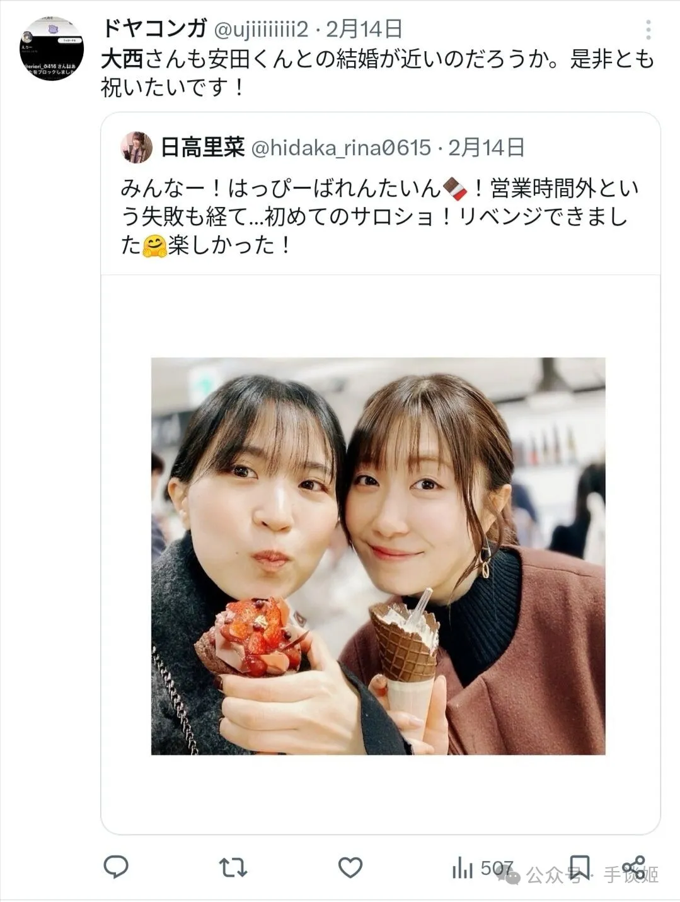Open 日高里菜's small profile avatar
This screenshot has height=902, width=680.
(x=137, y=148)
